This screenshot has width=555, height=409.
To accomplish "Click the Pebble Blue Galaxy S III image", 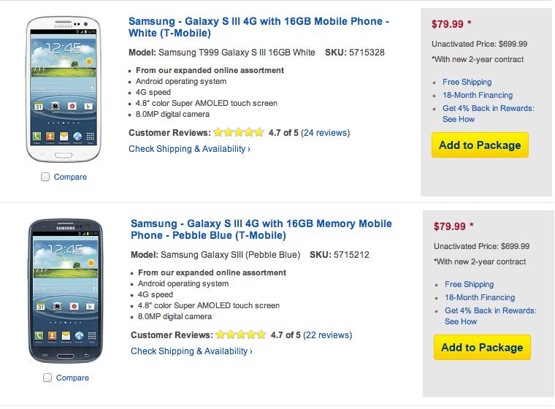I will click(x=64, y=291).
